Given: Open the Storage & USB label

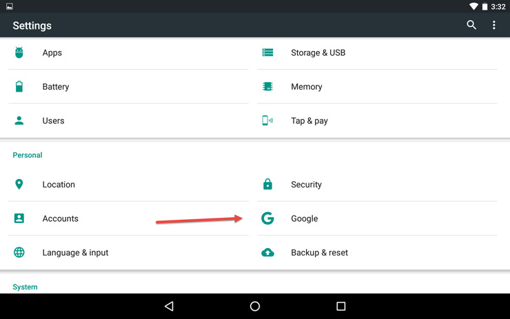Looking at the screenshot, I should tap(318, 52).
